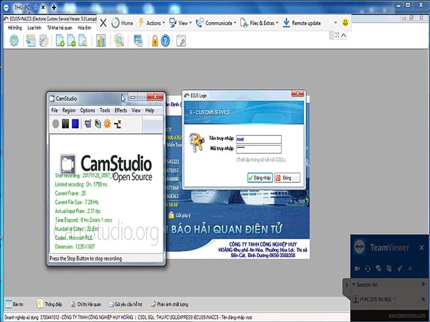This screenshot has width=430, height=322.
Task: Click CamStudio red autopan toolbar icon
Action: point(118,124)
